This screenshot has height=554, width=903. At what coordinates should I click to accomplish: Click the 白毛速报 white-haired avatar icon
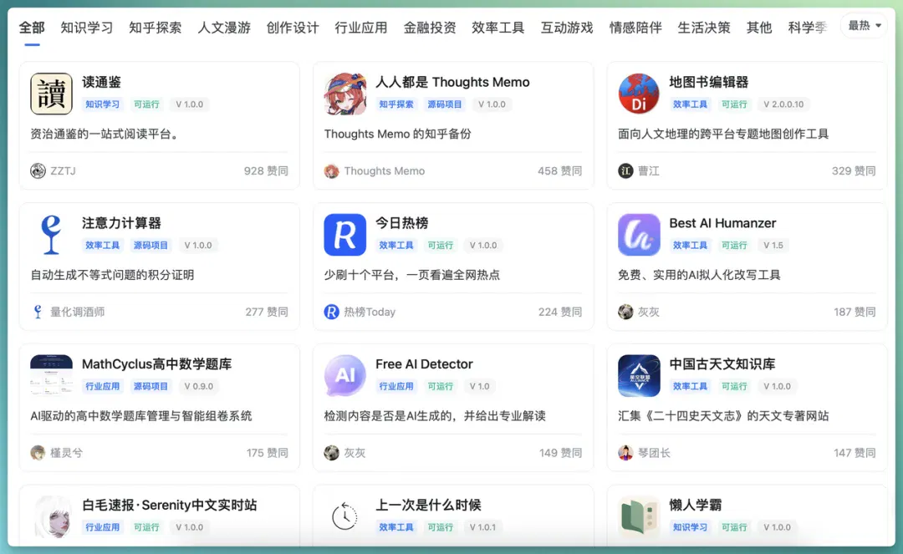pos(51,516)
